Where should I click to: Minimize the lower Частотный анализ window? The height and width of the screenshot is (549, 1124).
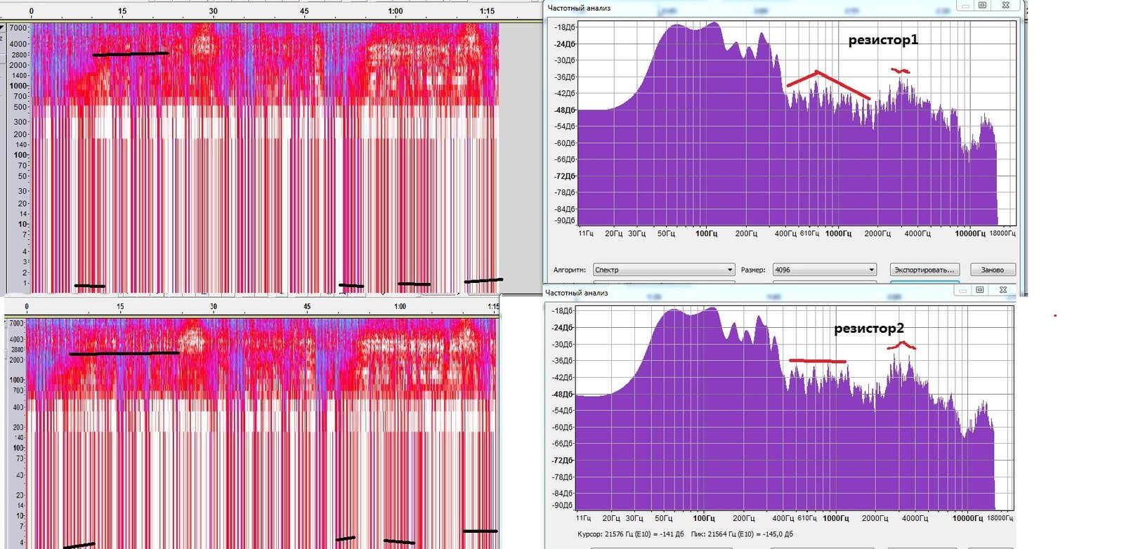click(962, 290)
